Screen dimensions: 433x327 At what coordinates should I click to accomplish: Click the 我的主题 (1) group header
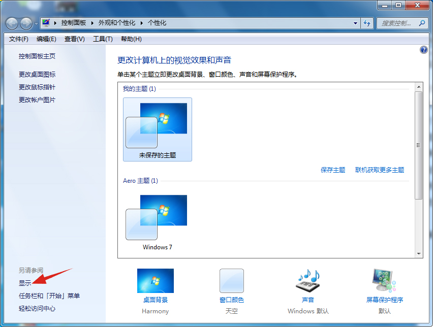tap(139, 89)
